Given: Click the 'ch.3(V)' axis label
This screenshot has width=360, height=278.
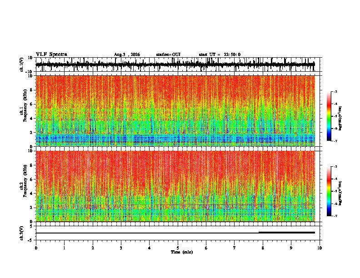Looking at the screenshot, I should [x=22, y=233].
